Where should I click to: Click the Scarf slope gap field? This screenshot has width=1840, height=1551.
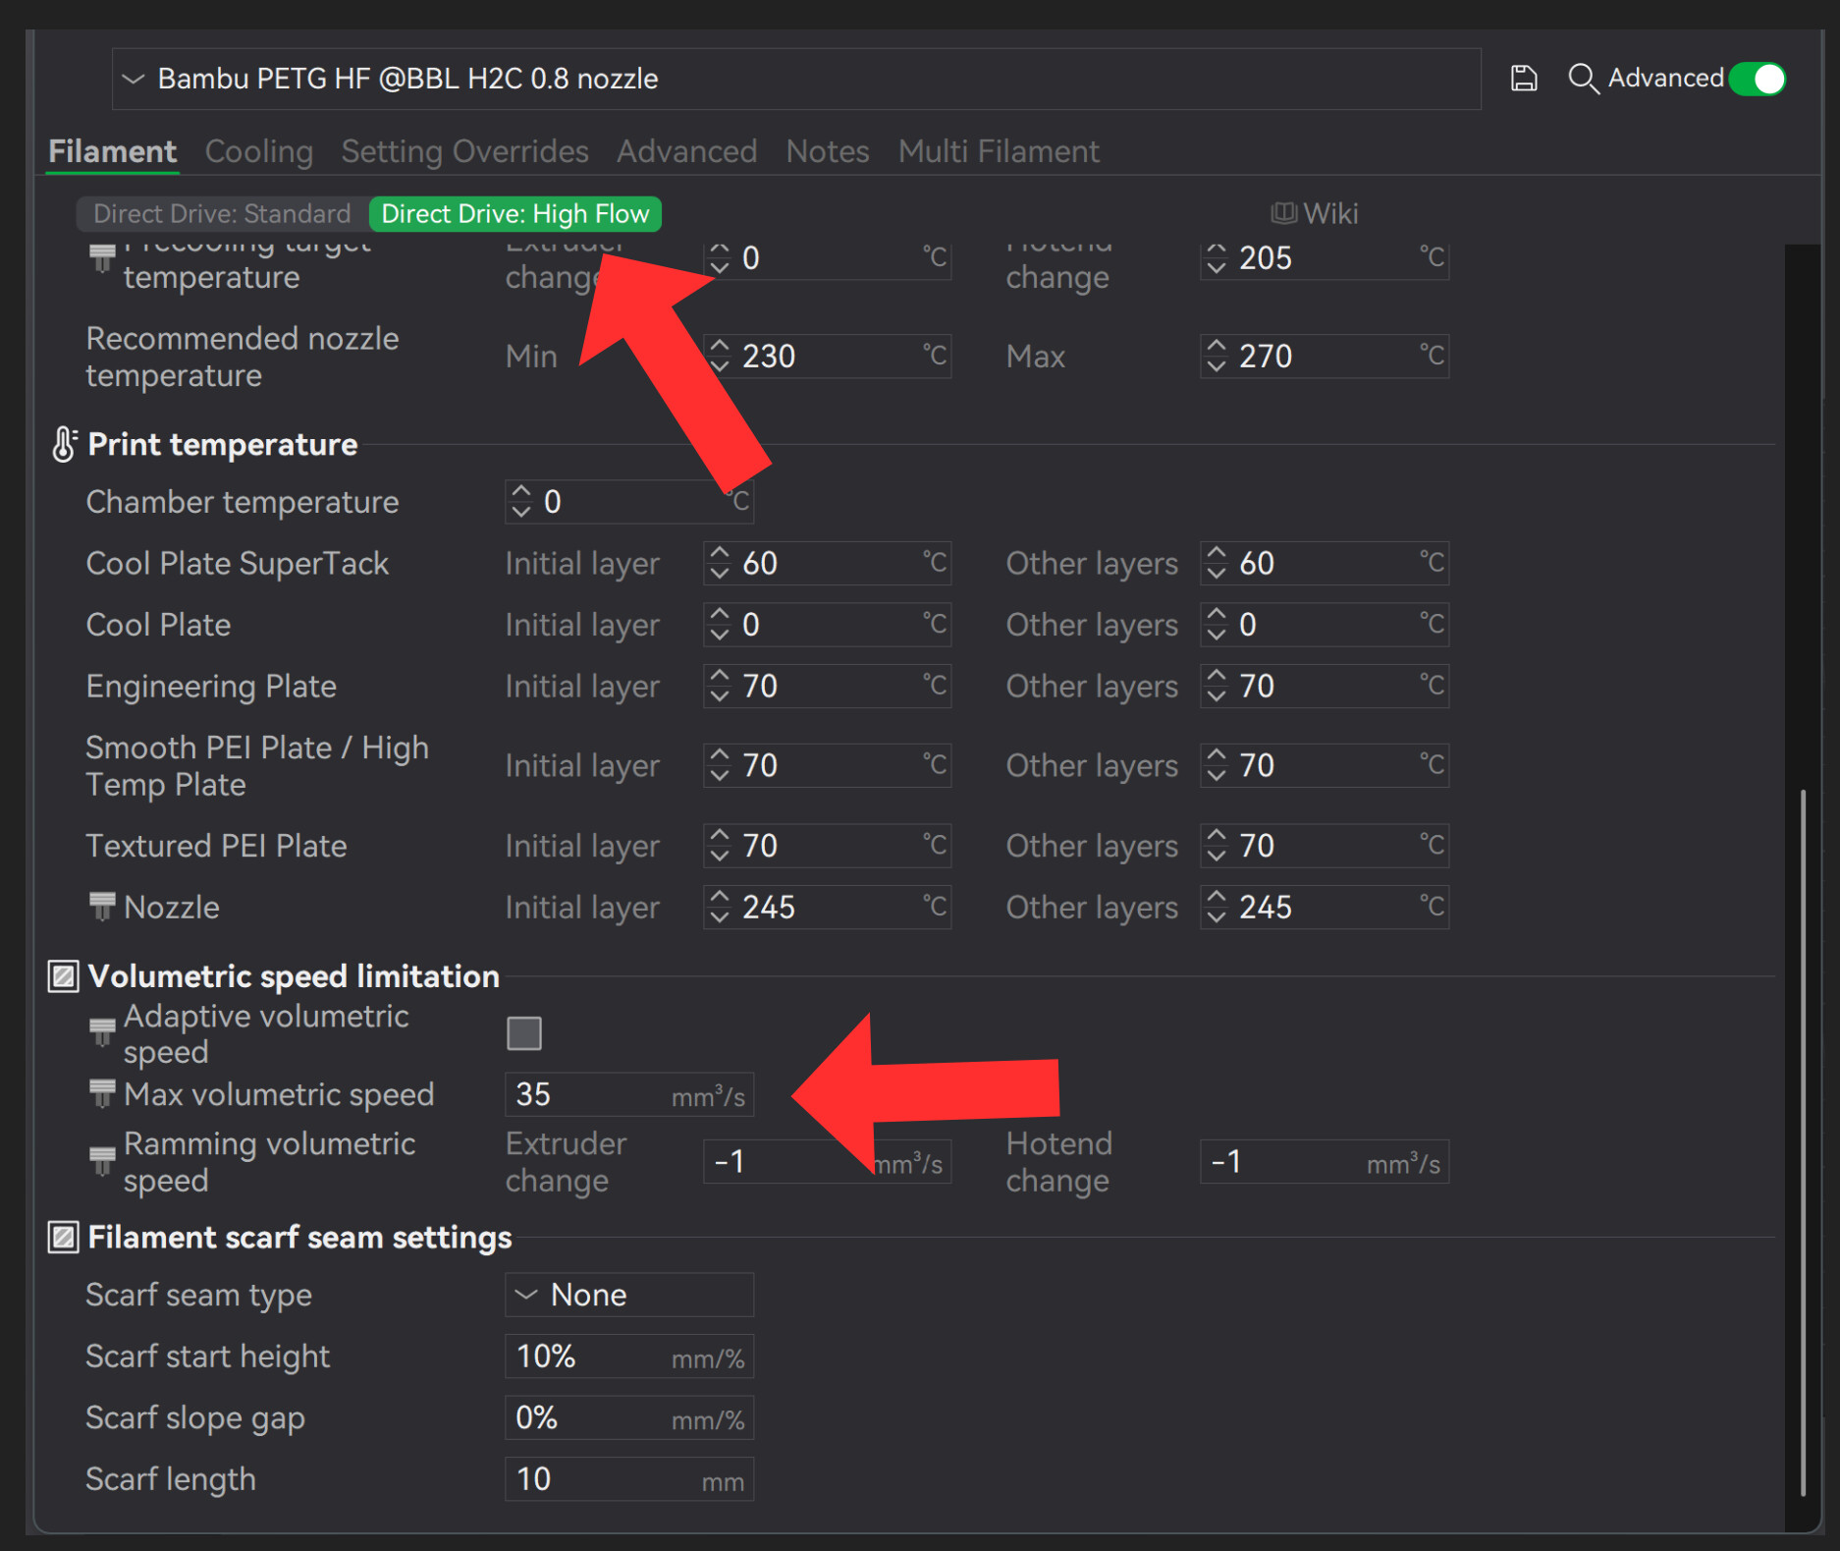point(629,1417)
